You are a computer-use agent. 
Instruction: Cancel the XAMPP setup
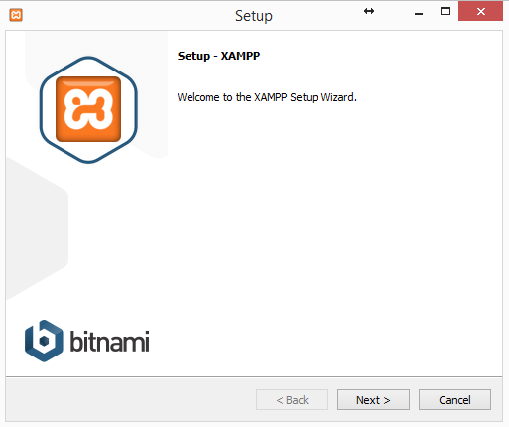tap(454, 400)
